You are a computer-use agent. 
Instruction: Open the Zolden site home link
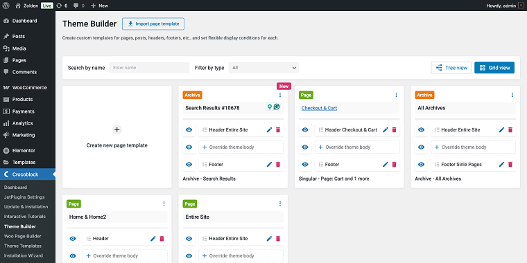click(26, 6)
